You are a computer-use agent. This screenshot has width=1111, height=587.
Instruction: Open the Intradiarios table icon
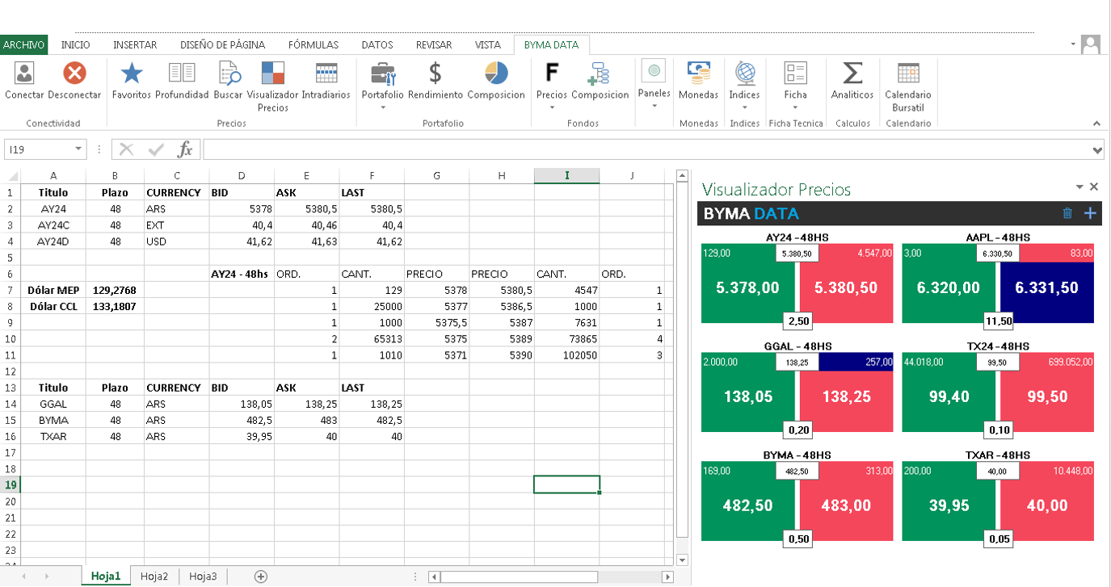326,73
